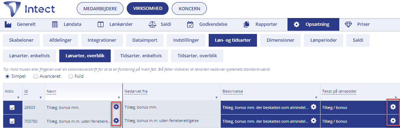Switch to the Tidsarter, overblik tab

pos(197,56)
